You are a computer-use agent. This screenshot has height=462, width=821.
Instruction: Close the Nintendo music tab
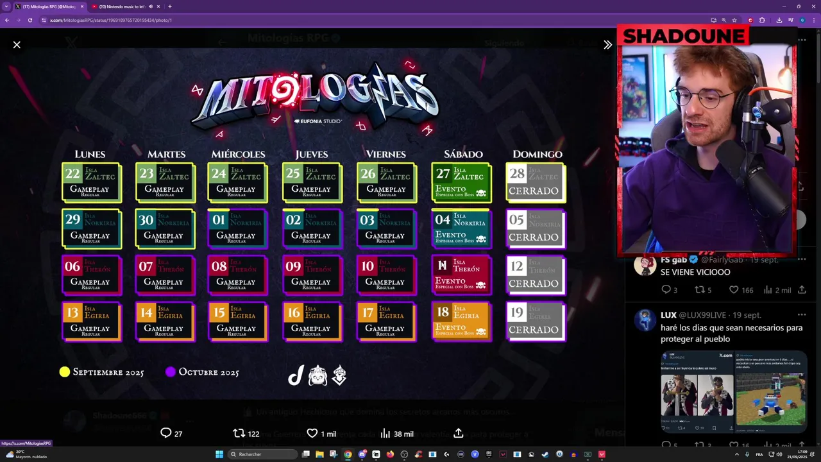[x=158, y=6]
